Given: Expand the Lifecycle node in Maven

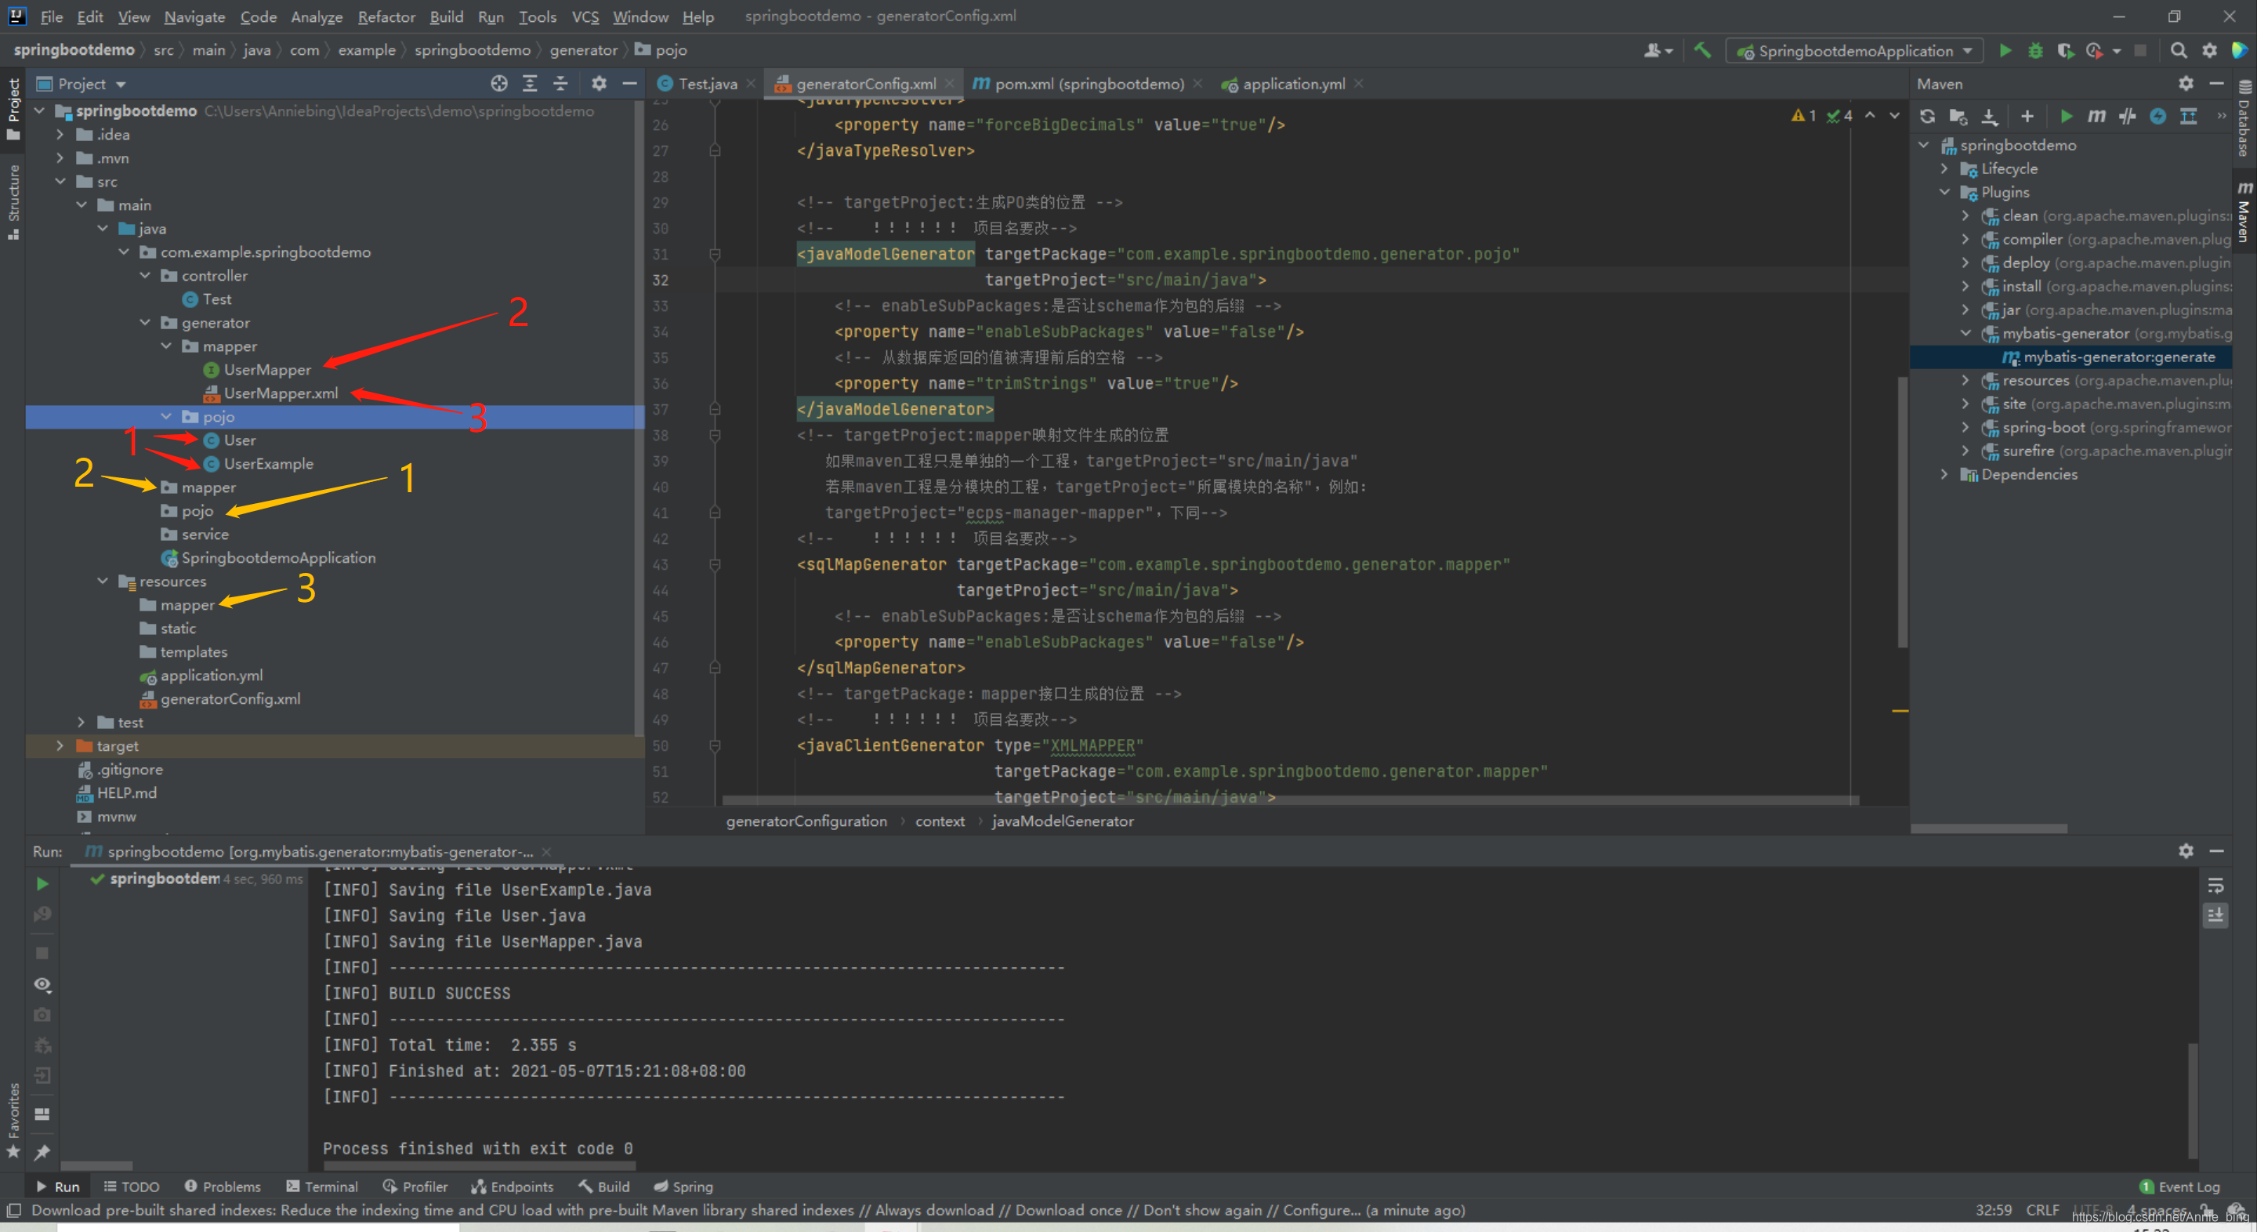Looking at the screenshot, I should [x=1944, y=168].
